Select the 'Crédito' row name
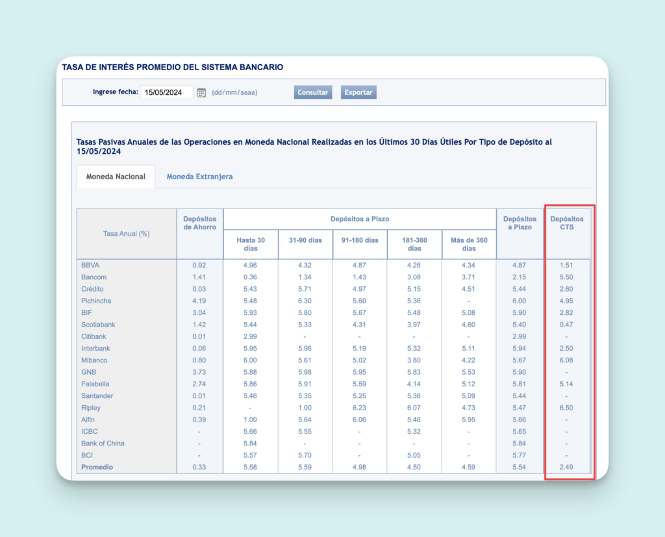 tap(92, 289)
